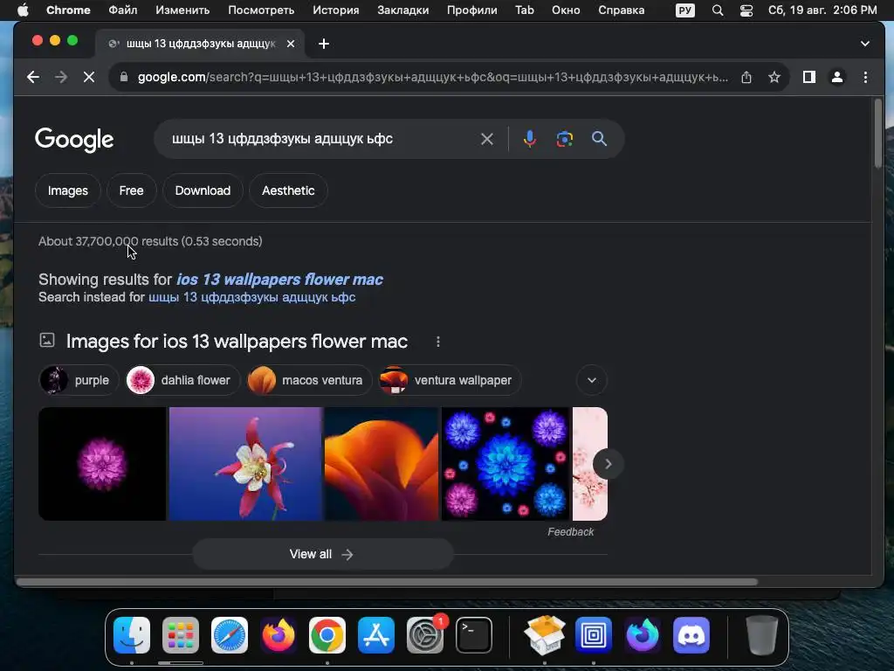Click the address bar URL
Viewport: 894px width, 671px height.
tap(432, 77)
